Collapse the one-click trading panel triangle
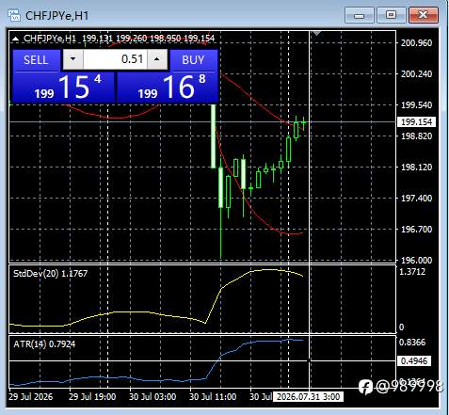Viewport: 449px width, 415px height. pos(15,39)
